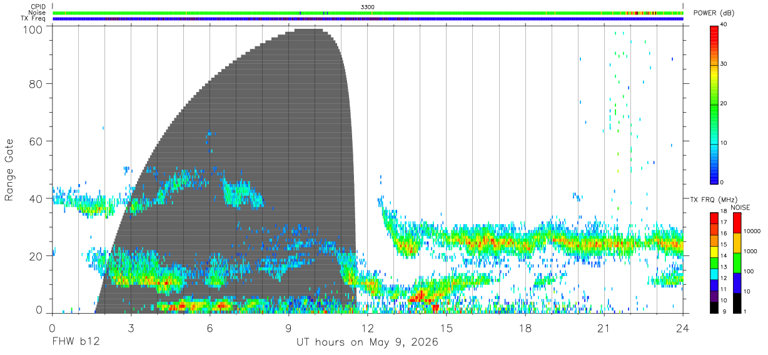Viewport: 768px width, 355px height.
Task: Click the 1000 label on NOISE legend
Action: click(750, 251)
